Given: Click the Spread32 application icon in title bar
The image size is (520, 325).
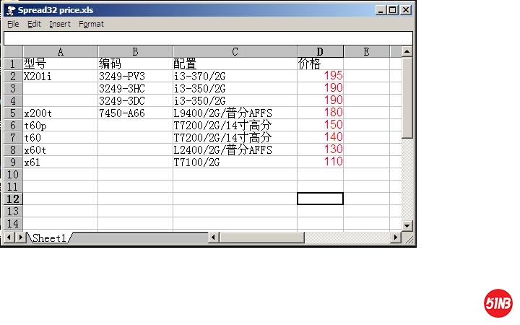Looking at the screenshot, I should pos(11,10).
